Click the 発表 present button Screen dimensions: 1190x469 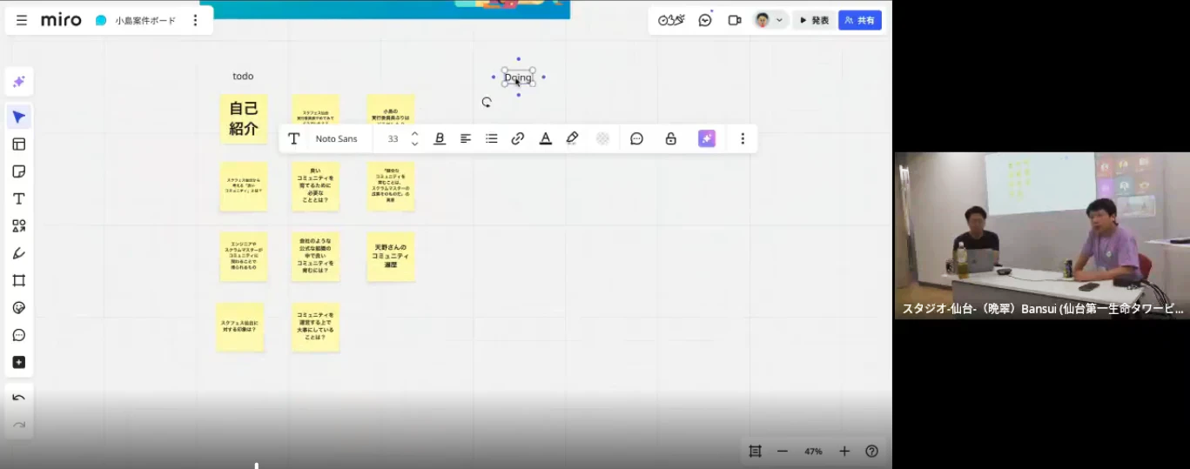click(x=814, y=20)
